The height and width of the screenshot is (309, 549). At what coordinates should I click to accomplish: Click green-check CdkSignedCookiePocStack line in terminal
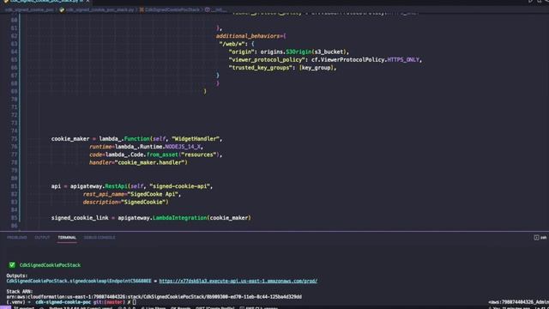click(50, 265)
